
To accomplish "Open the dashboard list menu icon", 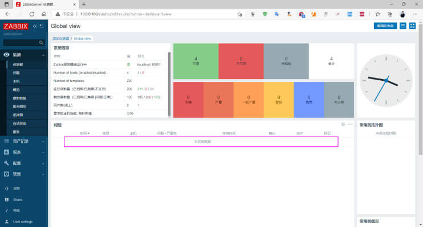I will tap(403, 26).
